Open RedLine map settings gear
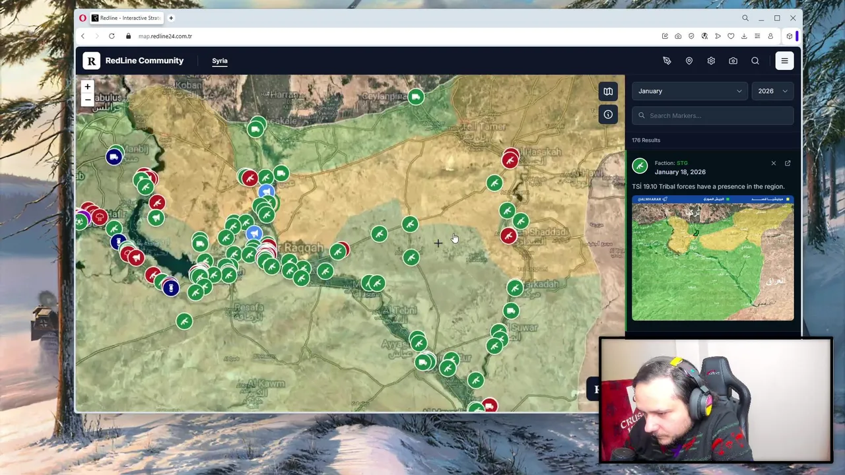The width and height of the screenshot is (845, 475). tap(711, 61)
